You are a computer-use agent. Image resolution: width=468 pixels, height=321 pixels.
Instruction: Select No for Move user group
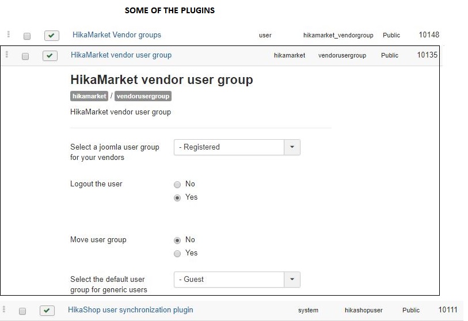click(x=177, y=240)
